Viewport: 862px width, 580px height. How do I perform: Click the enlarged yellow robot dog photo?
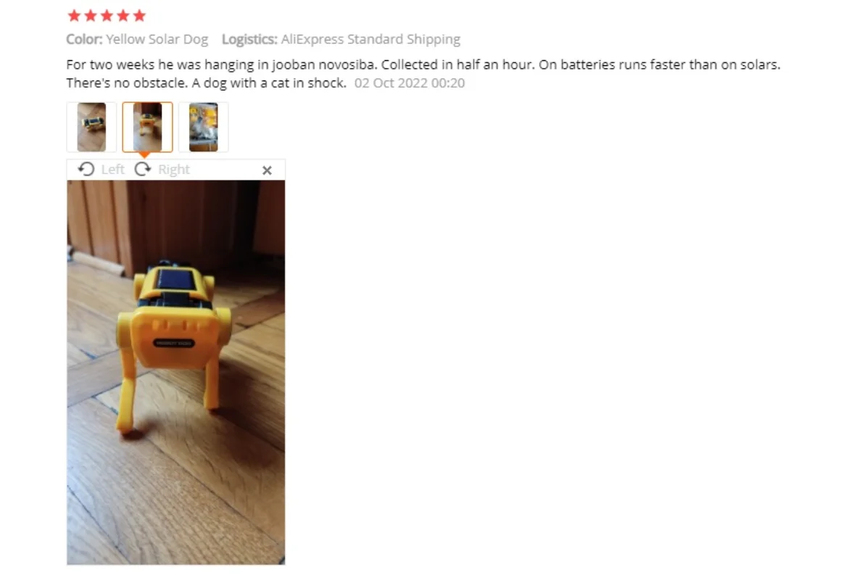coord(176,372)
